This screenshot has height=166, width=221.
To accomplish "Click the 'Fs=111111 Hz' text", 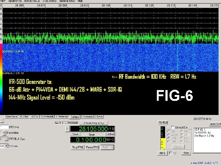I will (x=202, y=132).
